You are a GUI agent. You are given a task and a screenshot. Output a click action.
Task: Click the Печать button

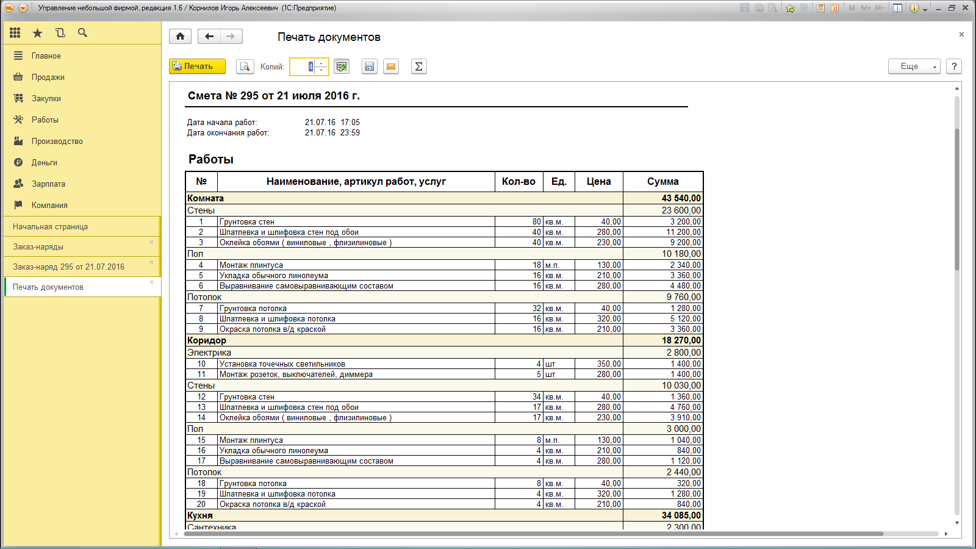[x=197, y=66]
